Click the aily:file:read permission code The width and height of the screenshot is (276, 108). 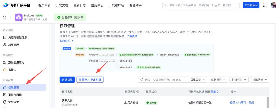coord(69,105)
